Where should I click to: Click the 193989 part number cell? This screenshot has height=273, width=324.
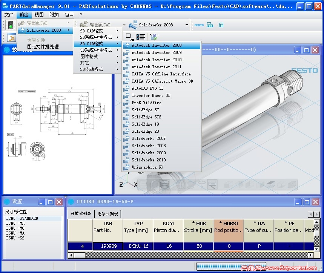(x=107, y=246)
